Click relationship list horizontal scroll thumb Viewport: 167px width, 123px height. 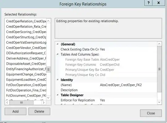coord(22,103)
